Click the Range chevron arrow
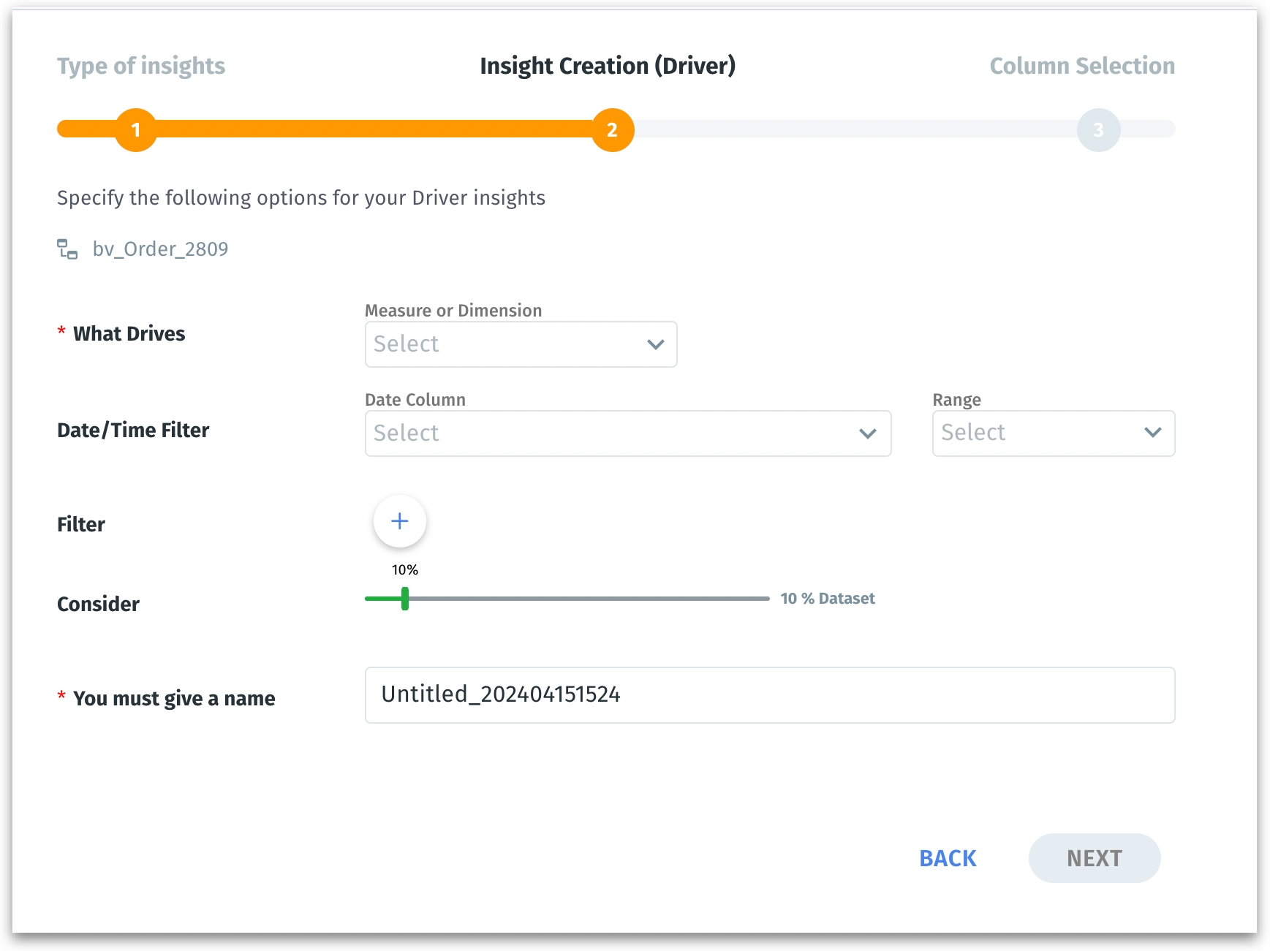Viewport: 1270px width, 951px height. 1152,433
